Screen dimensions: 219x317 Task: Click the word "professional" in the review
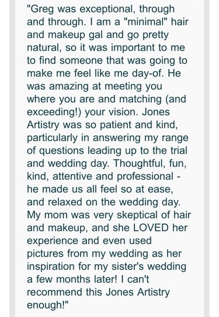coord(145,177)
